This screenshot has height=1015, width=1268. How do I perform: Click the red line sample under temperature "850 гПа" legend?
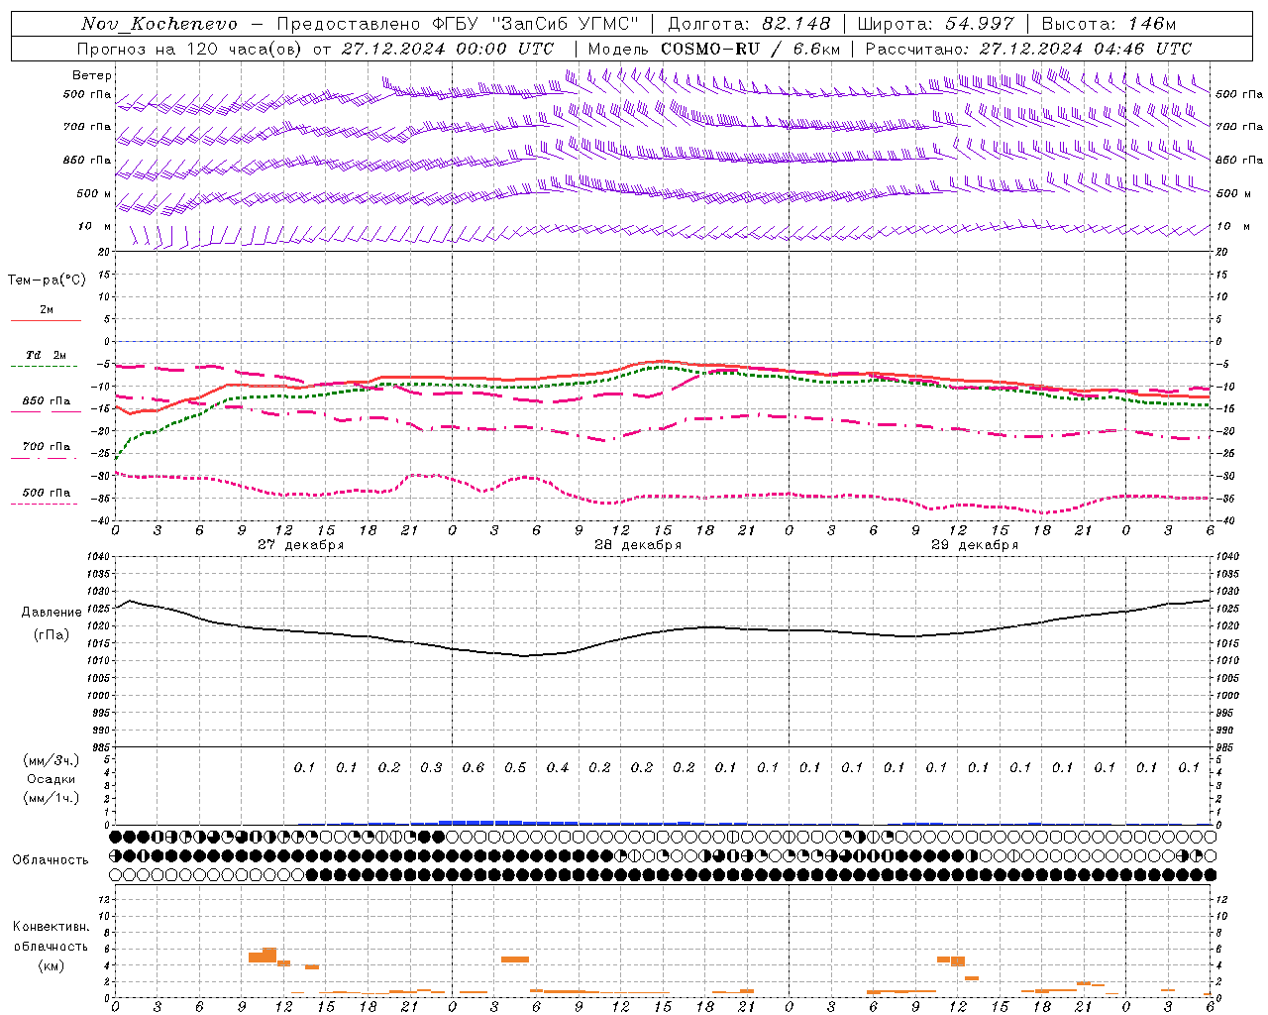pos(44,411)
